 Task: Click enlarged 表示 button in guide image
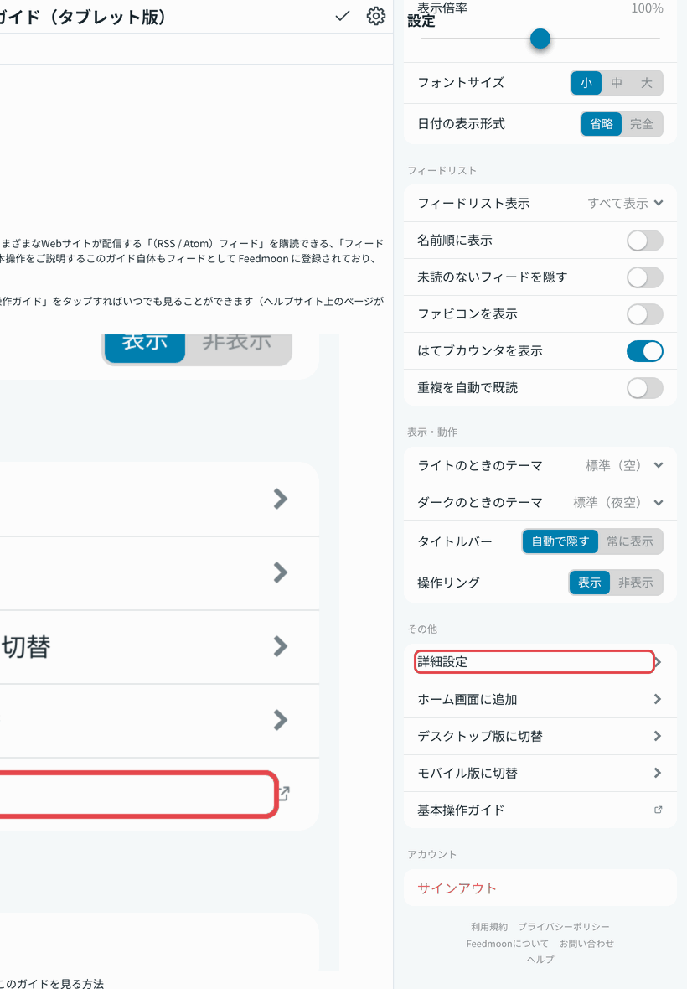click(145, 345)
